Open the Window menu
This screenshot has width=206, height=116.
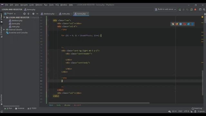[64, 5]
